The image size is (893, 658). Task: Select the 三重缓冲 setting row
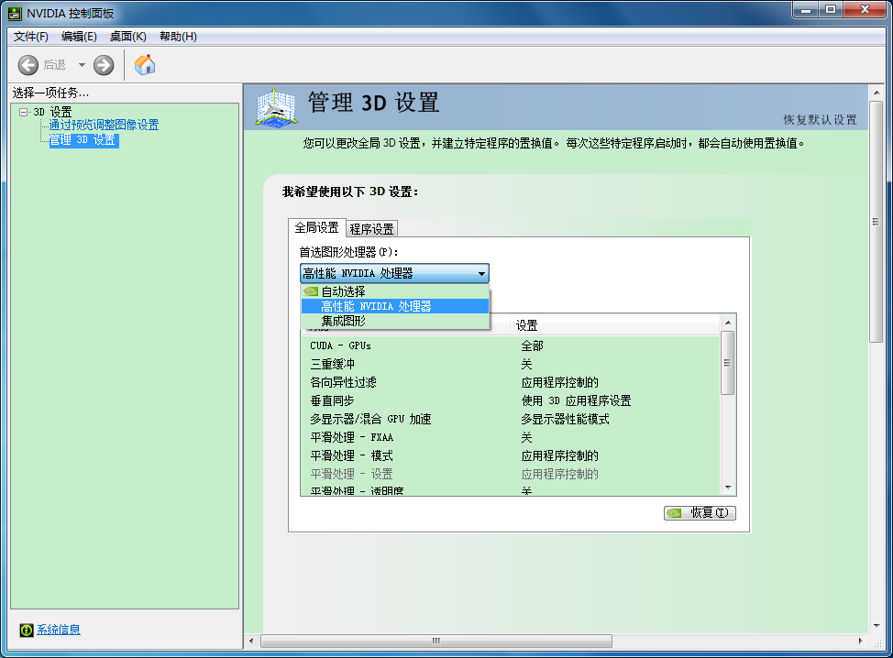click(x=511, y=365)
